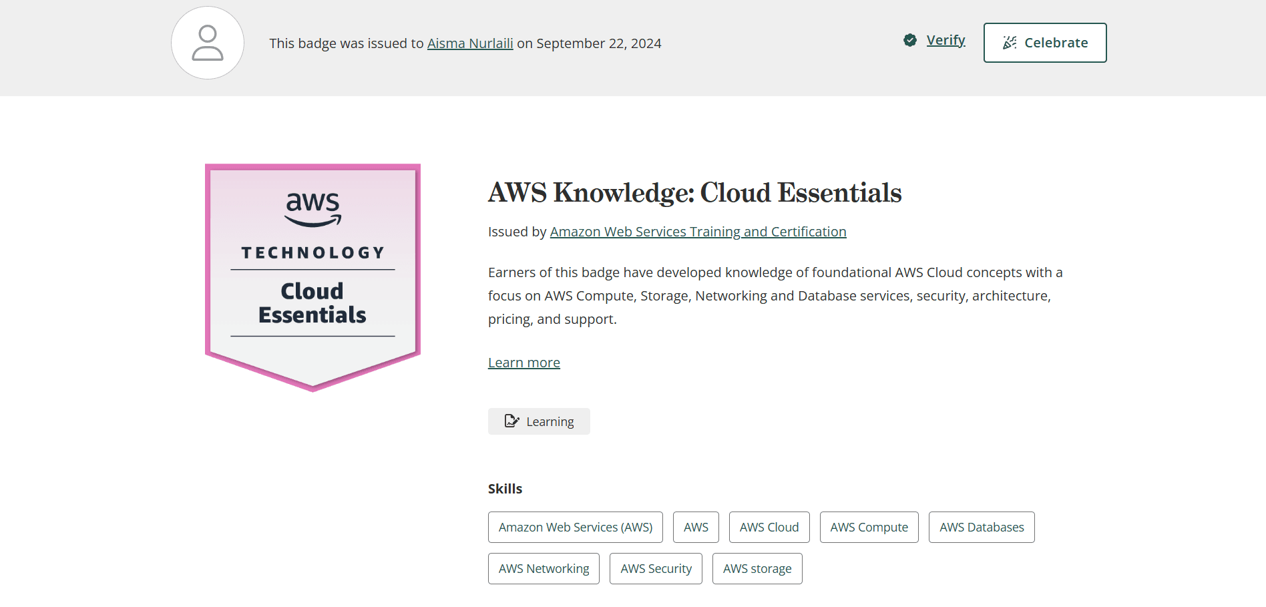The width and height of the screenshot is (1266, 607).
Task: Click the green verified checkmark icon
Action: pos(910,40)
